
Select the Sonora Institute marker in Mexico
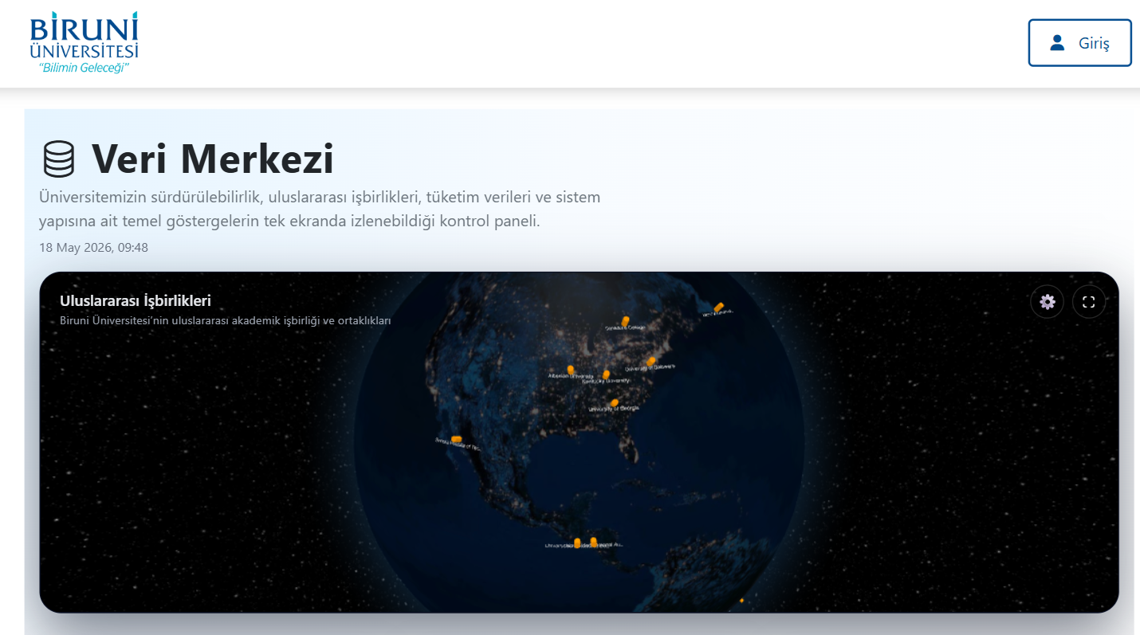click(x=456, y=439)
